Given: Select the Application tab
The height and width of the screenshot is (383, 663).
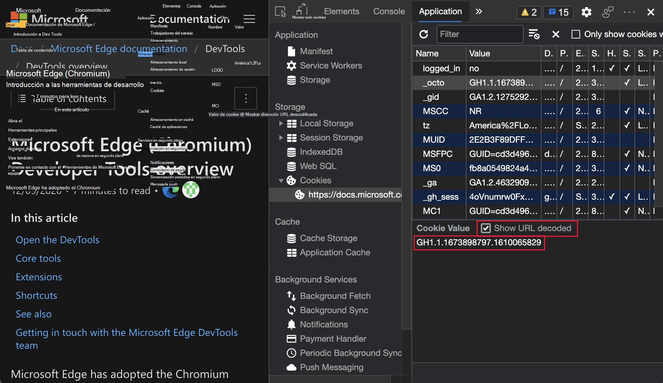Looking at the screenshot, I should pos(440,11).
